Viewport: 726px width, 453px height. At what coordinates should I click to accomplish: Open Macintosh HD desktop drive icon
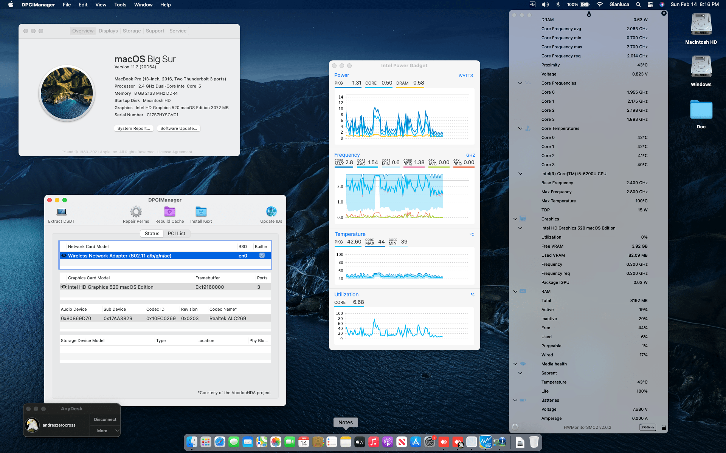pyautogui.click(x=701, y=25)
